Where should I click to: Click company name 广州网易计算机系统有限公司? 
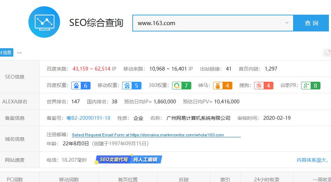pyautogui.click(x=198, y=118)
